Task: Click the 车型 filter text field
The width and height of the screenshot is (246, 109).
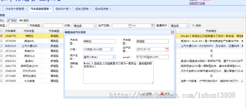Action: click(18, 26)
